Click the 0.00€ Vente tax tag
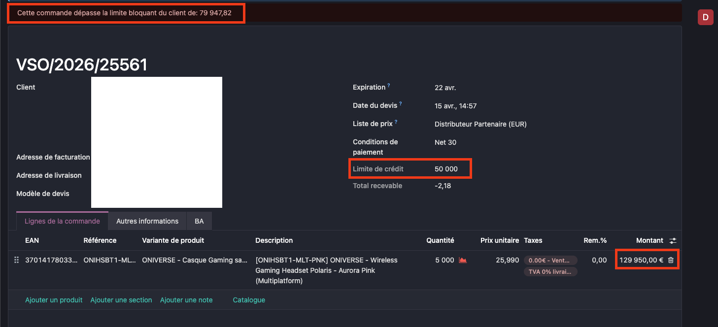The height and width of the screenshot is (327, 718). pyautogui.click(x=550, y=261)
